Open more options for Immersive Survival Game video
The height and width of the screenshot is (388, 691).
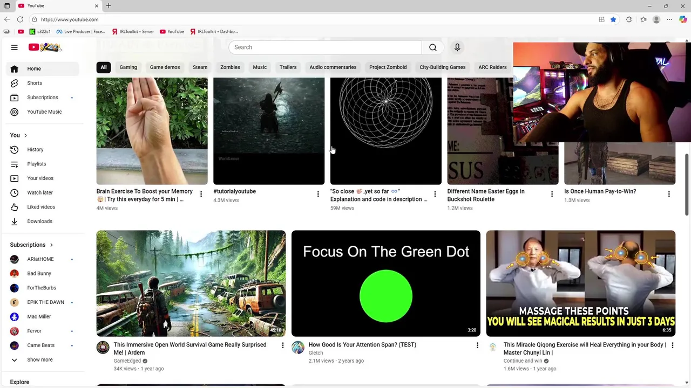pos(282,345)
